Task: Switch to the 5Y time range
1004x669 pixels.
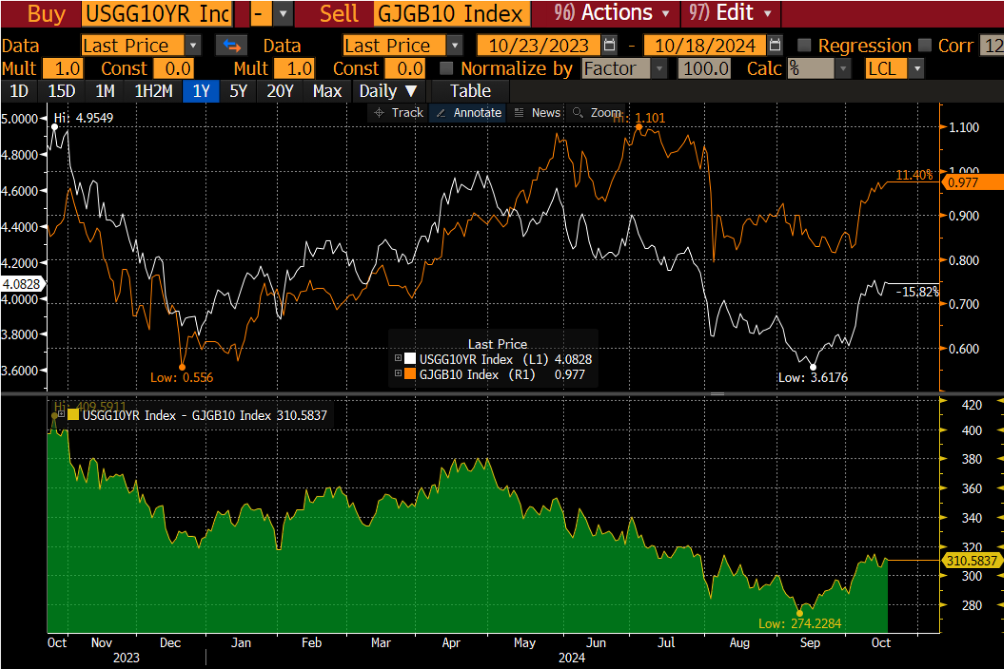Action: 238,91
